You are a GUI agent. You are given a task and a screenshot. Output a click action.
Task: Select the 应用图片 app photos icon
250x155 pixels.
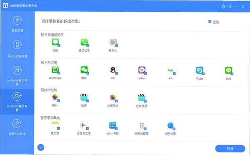click(113, 98)
